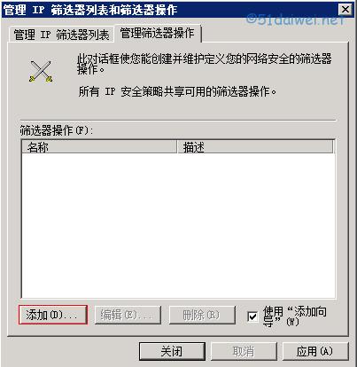
Task: Click the 取消 button
Action: point(244,351)
